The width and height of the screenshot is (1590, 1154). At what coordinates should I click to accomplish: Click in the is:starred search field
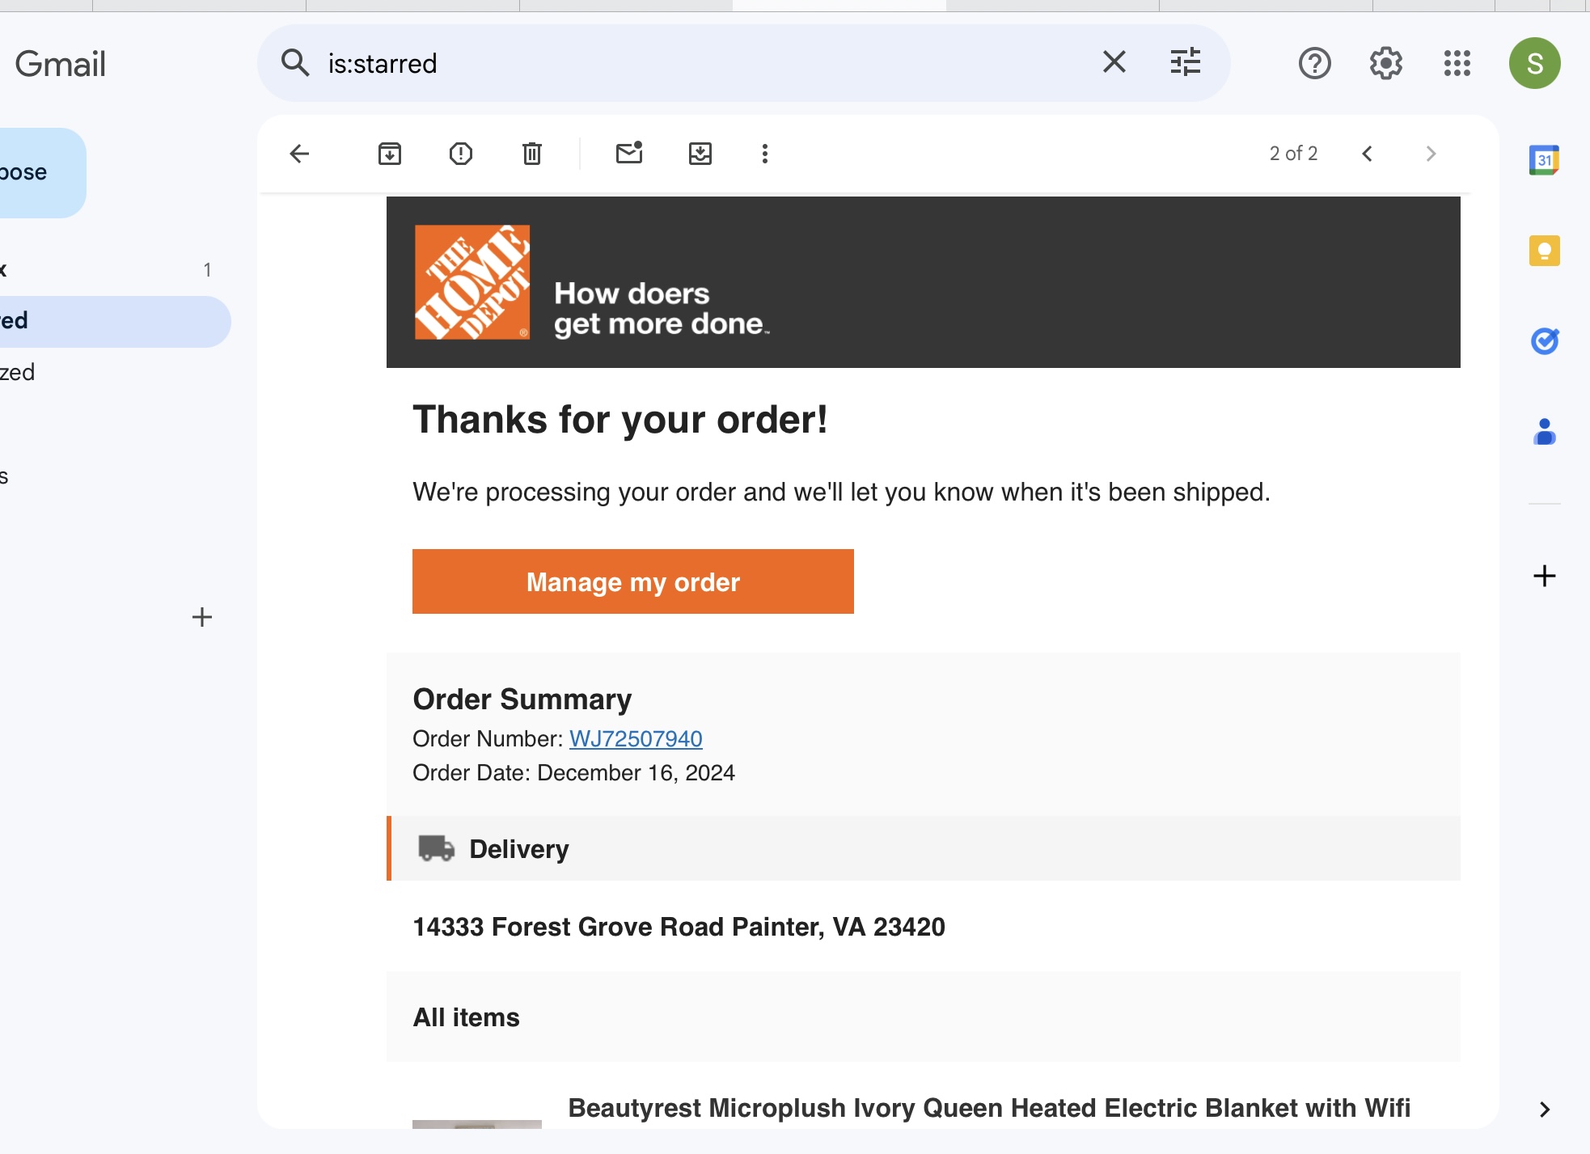[704, 63]
